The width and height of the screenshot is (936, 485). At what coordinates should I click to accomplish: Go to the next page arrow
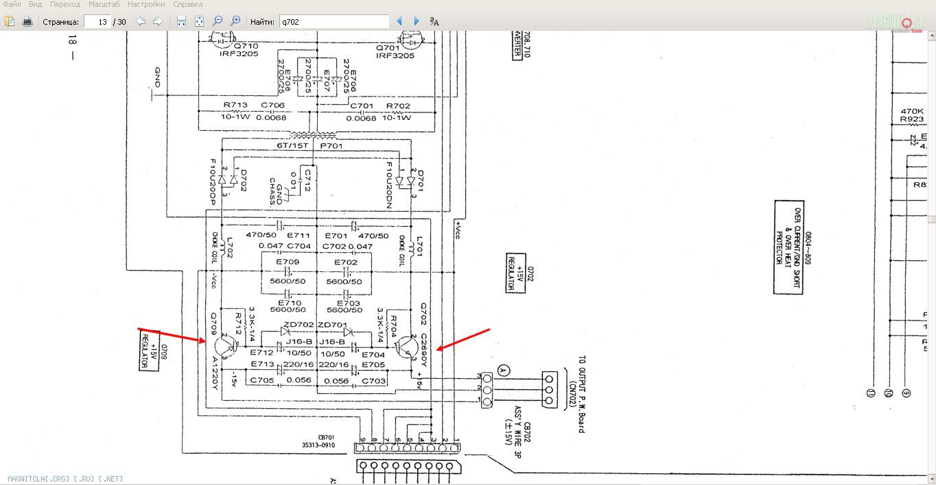pyautogui.click(x=158, y=21)
